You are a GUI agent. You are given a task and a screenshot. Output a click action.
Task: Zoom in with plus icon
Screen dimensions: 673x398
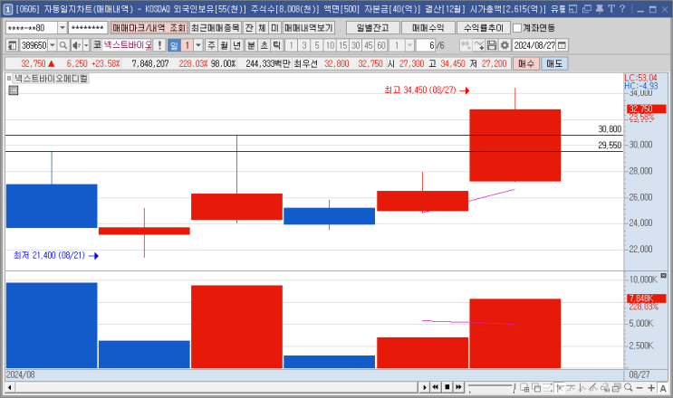(651, 387)
